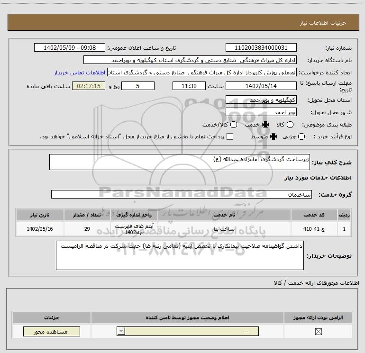The image size is (365, 353).
Task: Click the general description field زیرساخت گردشگری
Action: pyautogui.click(x=180, y=162)
